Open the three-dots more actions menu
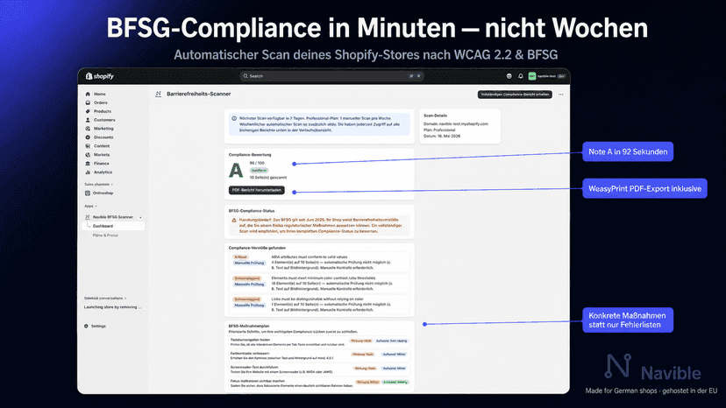The height and width of the screenshot is (408, 726). 560,95
